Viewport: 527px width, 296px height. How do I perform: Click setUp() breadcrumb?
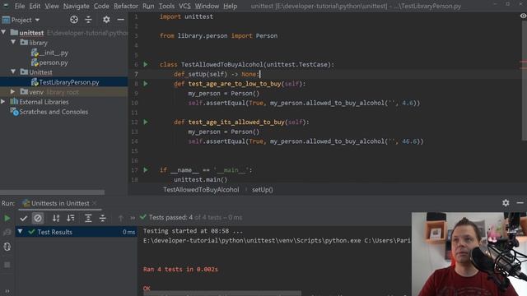[263, 190]
